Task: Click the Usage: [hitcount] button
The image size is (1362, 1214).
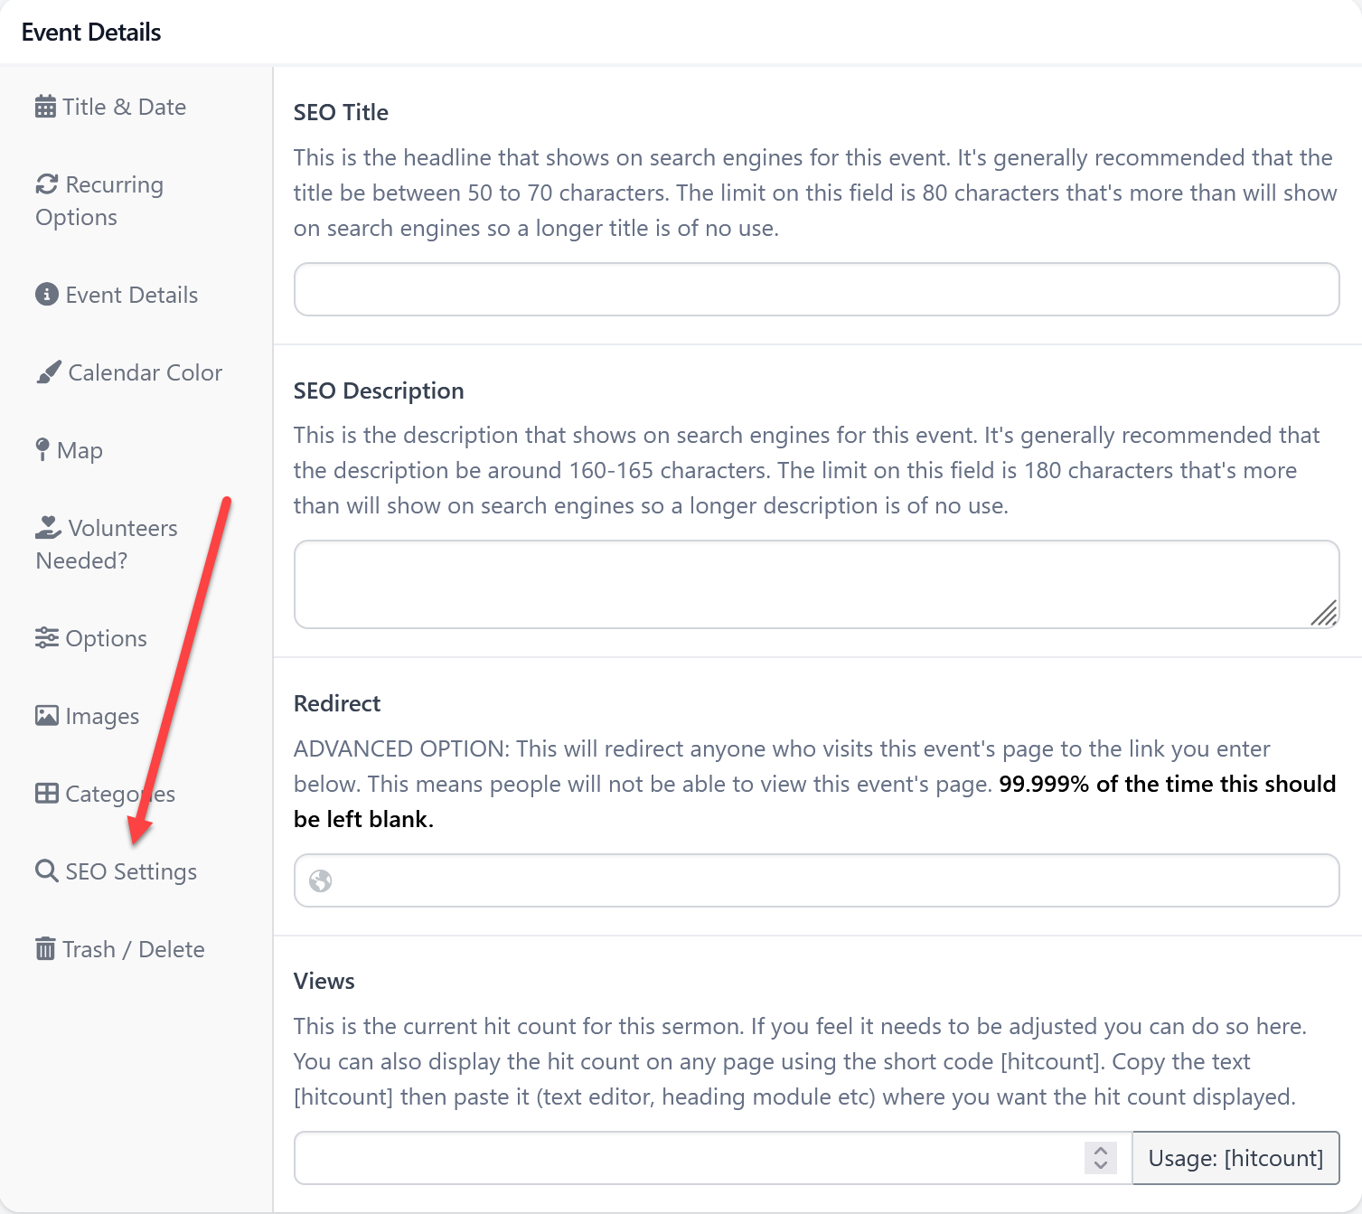Action: pyautogui.click(x=1235, y=1158)
